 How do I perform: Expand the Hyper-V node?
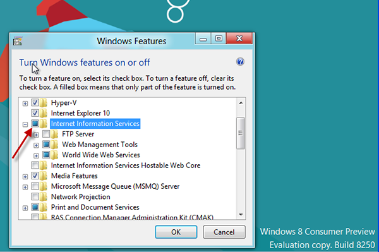(x=25, y=104)
